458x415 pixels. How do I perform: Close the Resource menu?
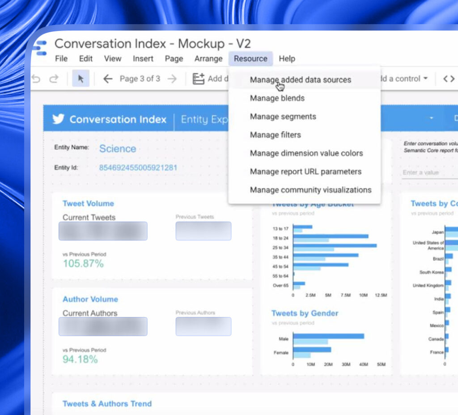point(250,59)
